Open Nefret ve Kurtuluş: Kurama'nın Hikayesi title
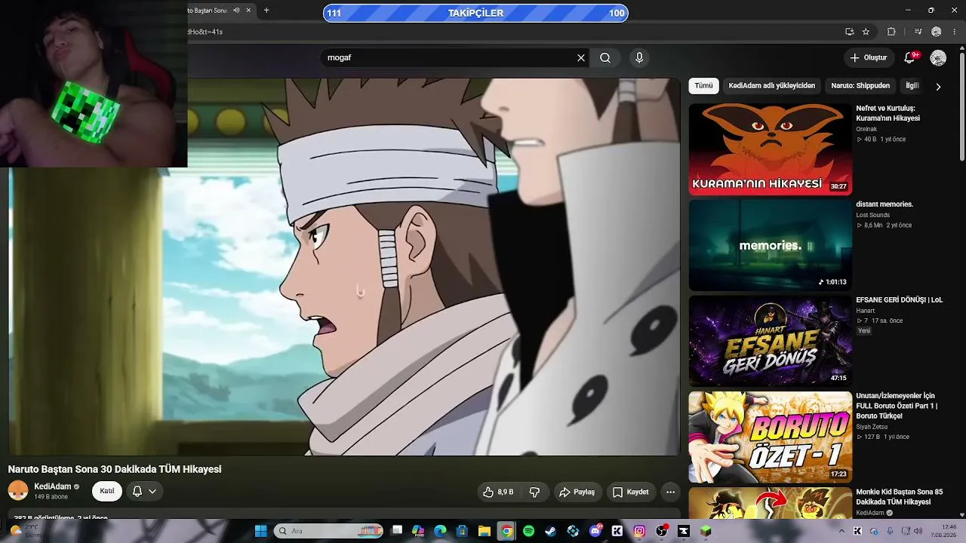 [x=888, y=113]
